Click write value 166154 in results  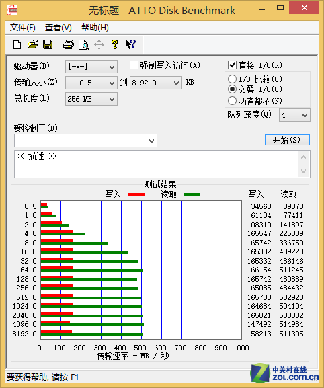click(x=259, y=270)
